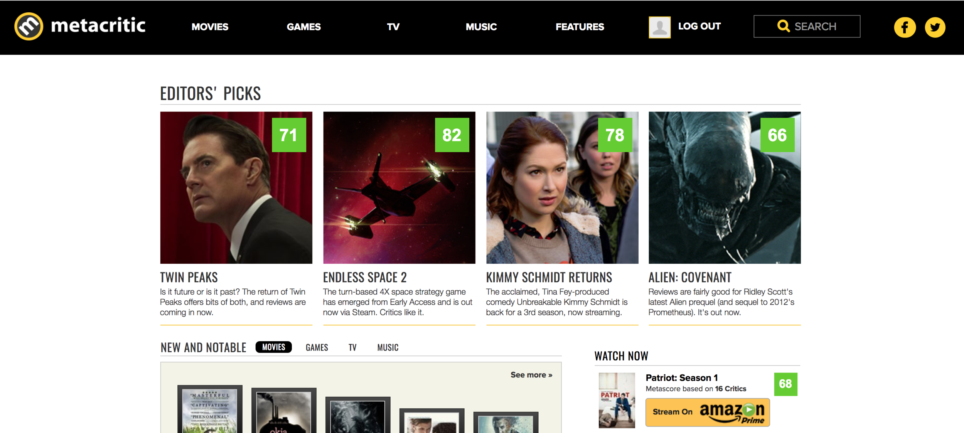Switch to Games tab in New and Notable

(x=317, y=347)
